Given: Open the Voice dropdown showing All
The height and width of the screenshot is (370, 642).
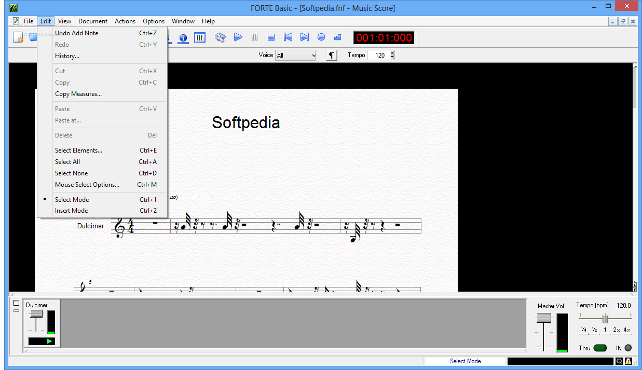Looking at the screenshot, I should pos(295,55).
